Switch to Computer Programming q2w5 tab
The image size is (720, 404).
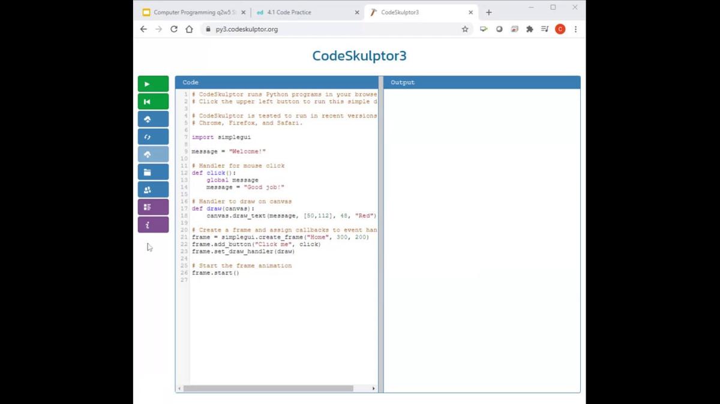pyautogui.click(x=194, y=12)
